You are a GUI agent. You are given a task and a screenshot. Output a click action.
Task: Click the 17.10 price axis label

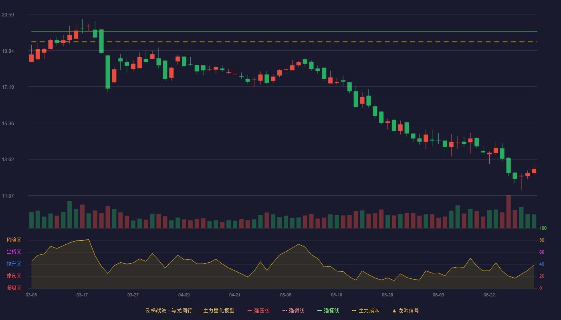point(8,87)
